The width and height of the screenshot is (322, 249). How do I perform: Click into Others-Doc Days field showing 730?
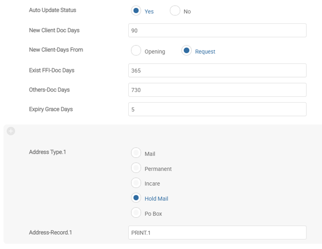coord(217,90)
